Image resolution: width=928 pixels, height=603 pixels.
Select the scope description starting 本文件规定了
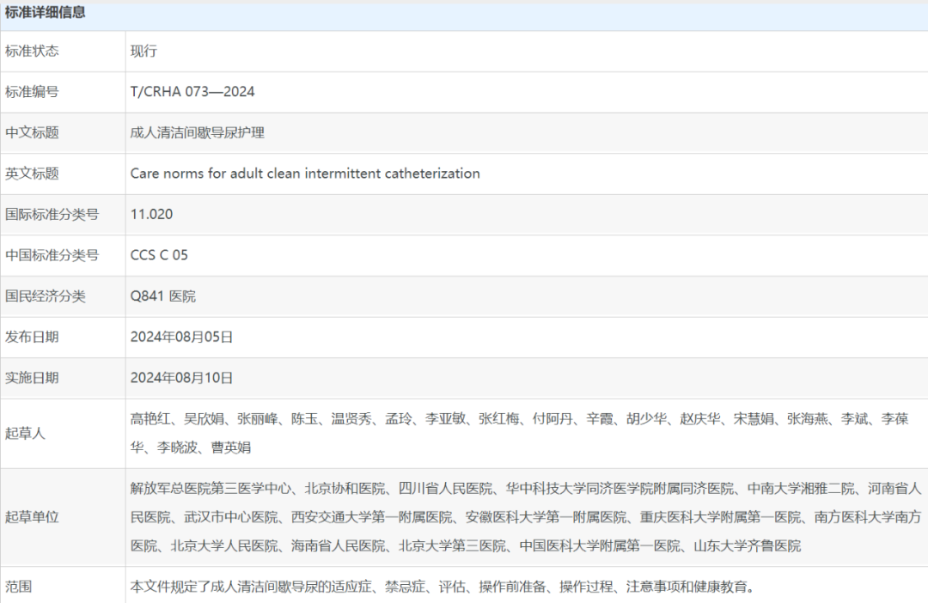(443, 587)
